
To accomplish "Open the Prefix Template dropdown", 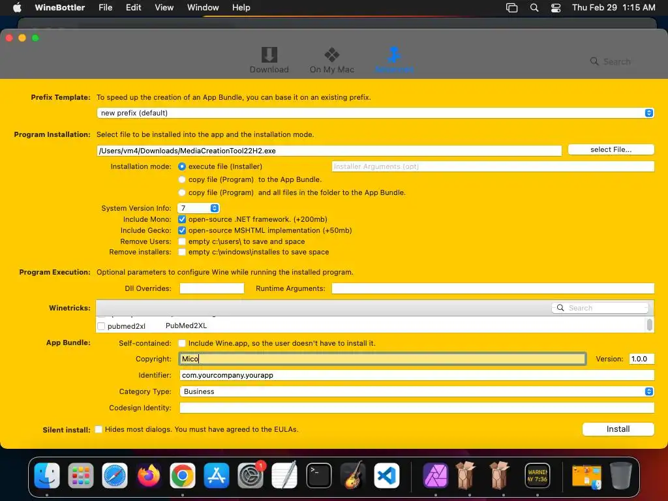I will [375, 113].
